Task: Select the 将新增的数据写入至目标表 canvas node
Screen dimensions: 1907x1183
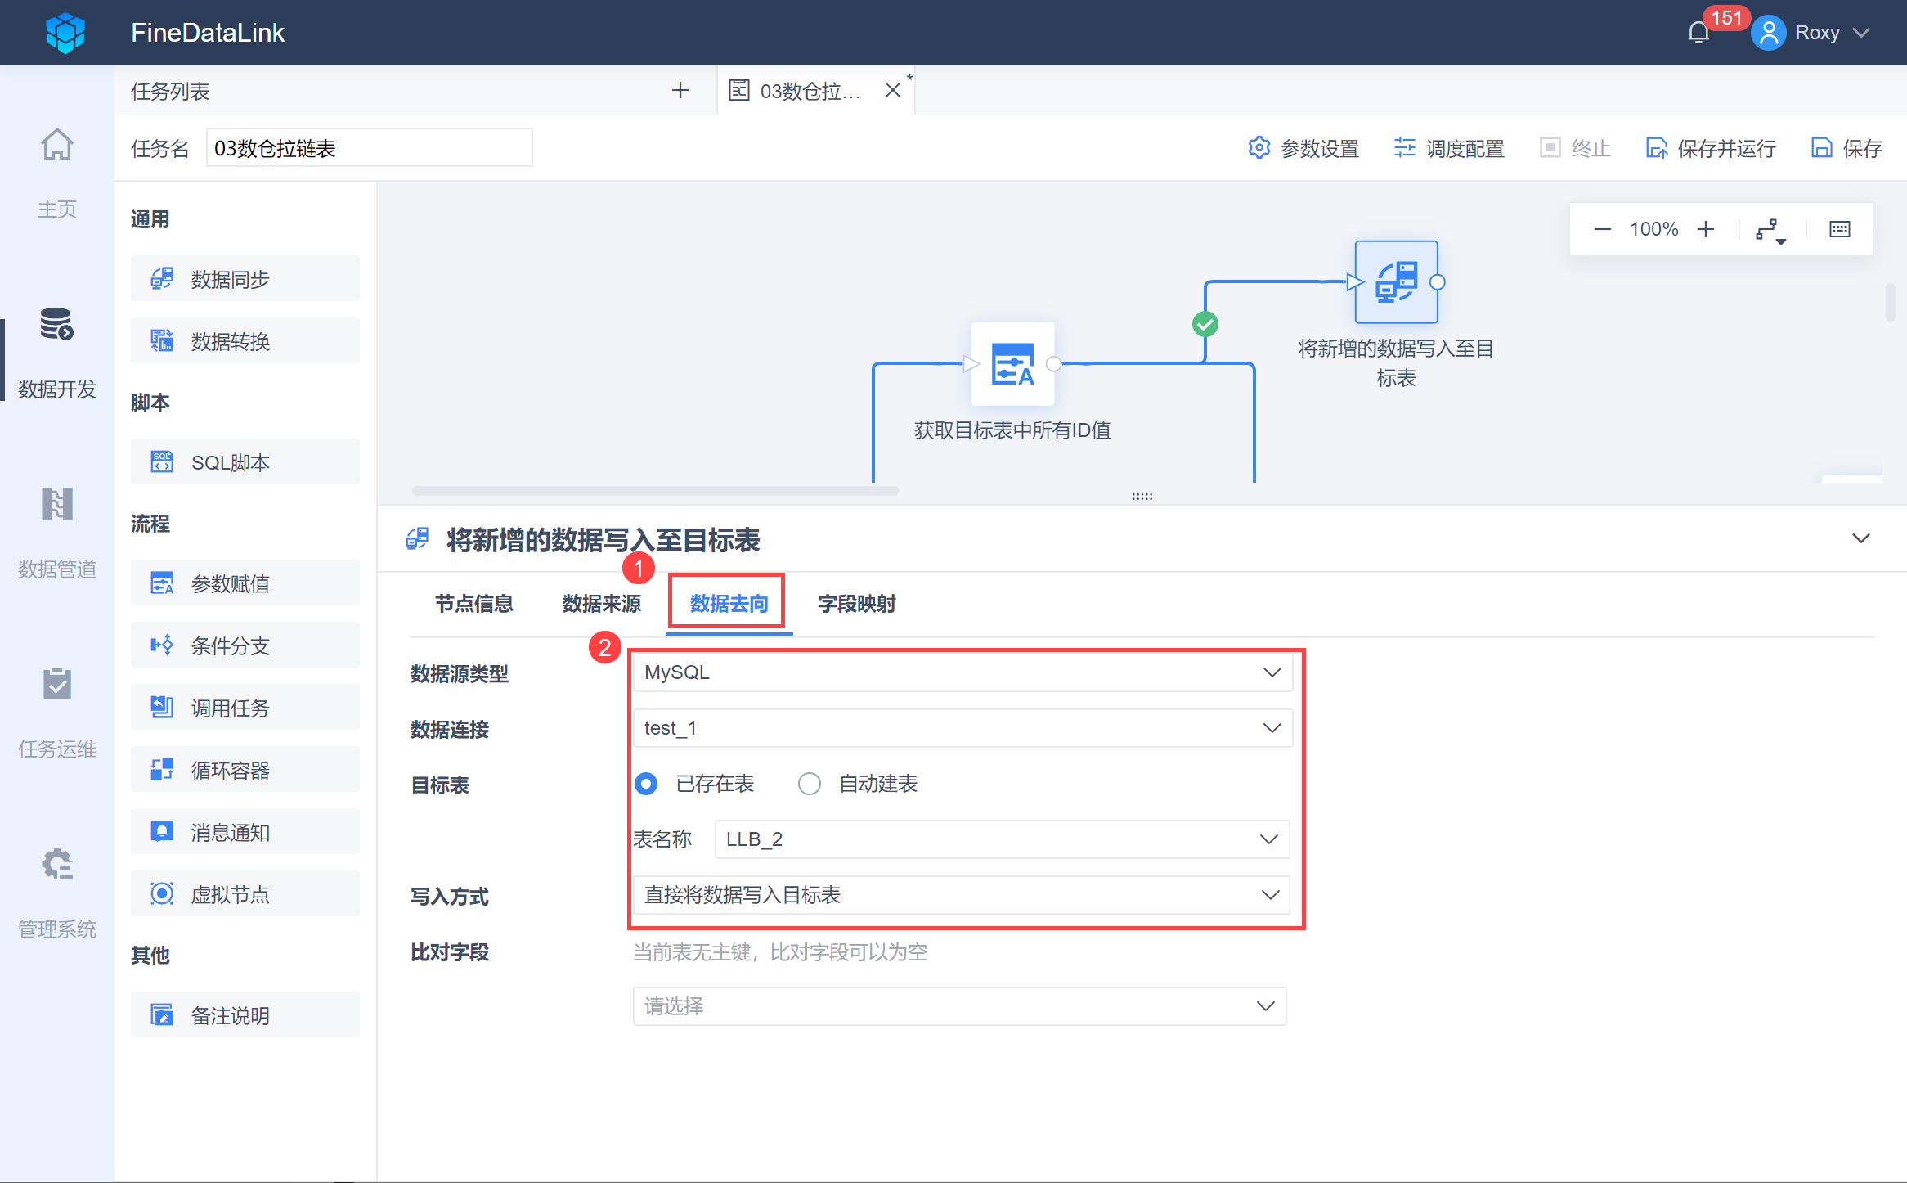Action: pyautogui.click(x=1396, y=282)
